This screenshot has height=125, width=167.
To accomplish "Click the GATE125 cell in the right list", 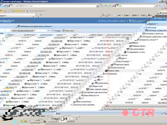I will [140, 92].
